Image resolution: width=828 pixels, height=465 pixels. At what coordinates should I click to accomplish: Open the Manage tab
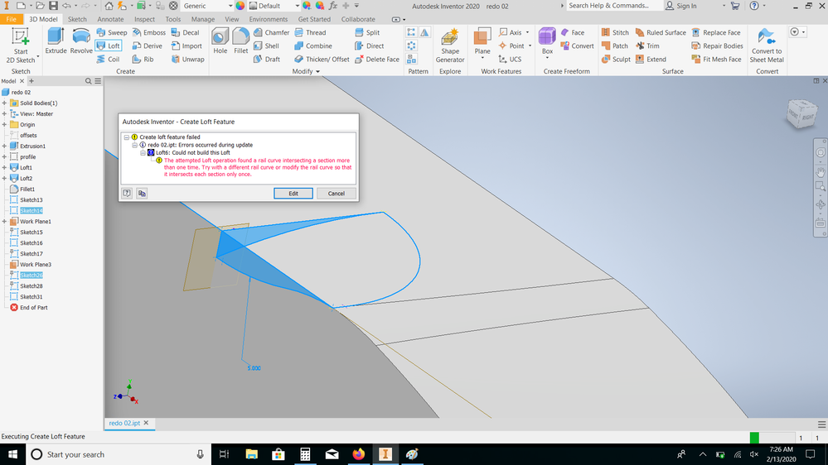(203, 19)
